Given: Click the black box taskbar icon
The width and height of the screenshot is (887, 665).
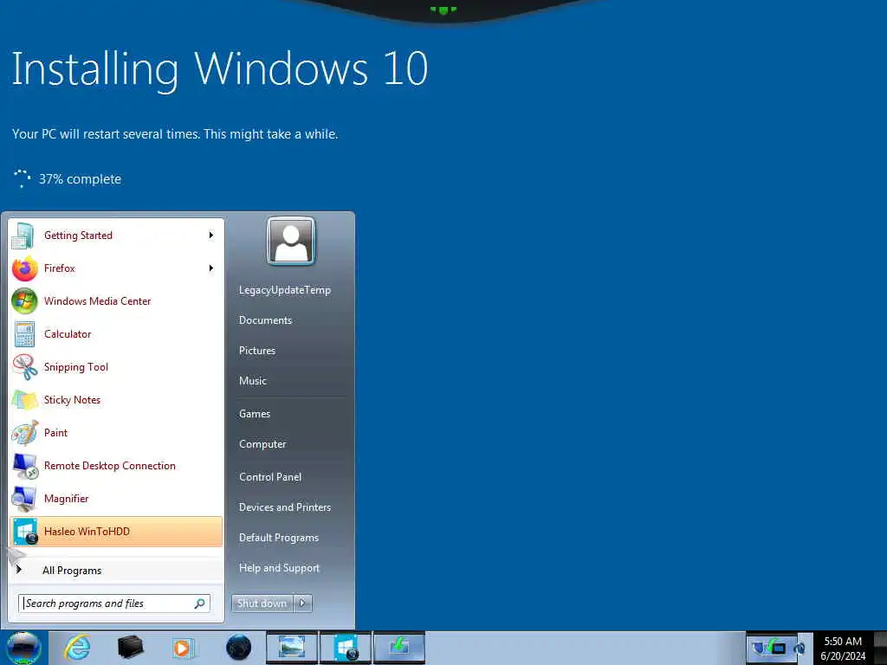Looking at the screenshot, I should pos(130,648).
